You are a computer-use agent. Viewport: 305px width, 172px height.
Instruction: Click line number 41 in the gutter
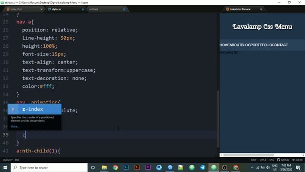coord(6,151)
